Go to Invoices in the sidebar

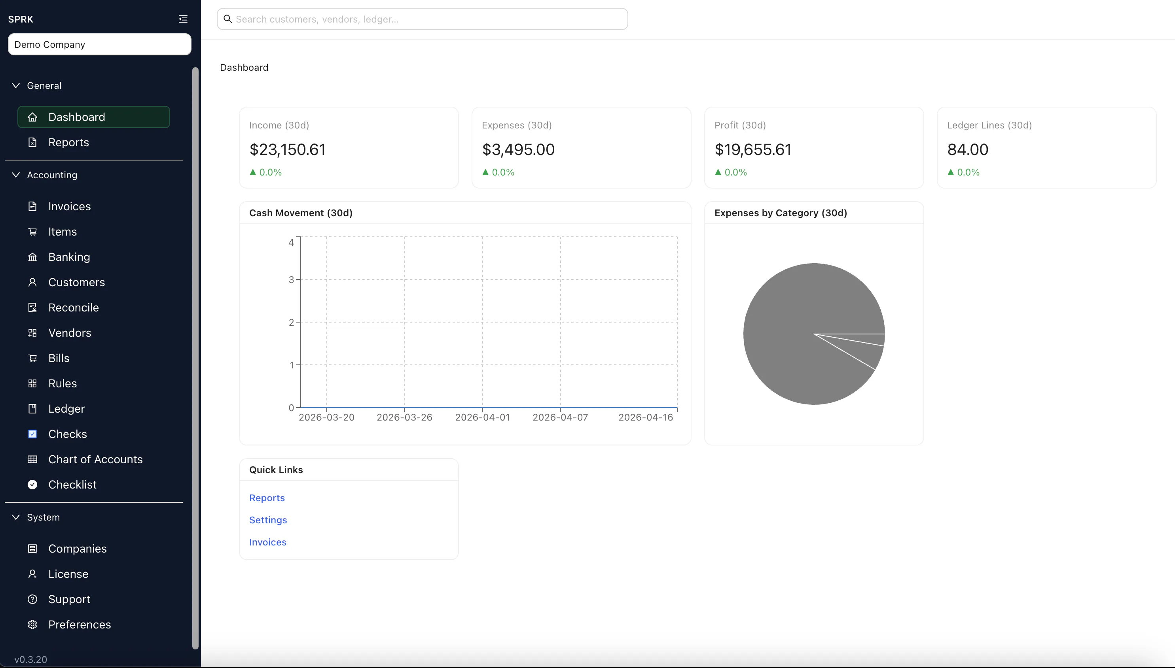click(x=69, y=206)
